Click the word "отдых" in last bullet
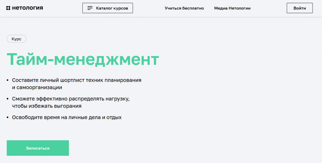Screen dimensions: 322x163 114,118
